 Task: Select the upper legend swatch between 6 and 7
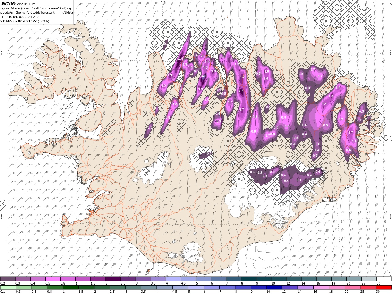pyautogui.click(x=218, y=279)
